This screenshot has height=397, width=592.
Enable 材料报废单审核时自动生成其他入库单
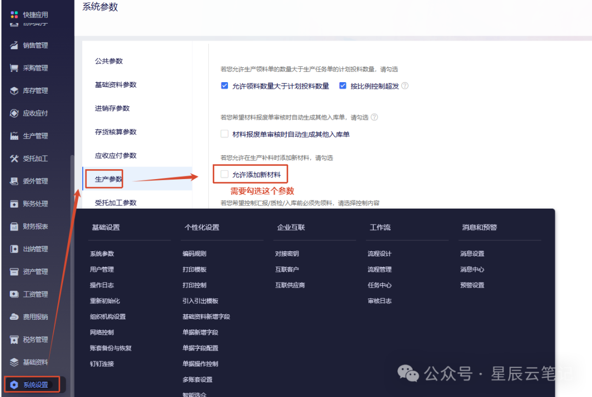tap(225, 134)
